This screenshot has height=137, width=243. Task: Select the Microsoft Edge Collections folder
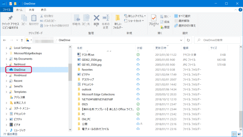click(98, 94)
